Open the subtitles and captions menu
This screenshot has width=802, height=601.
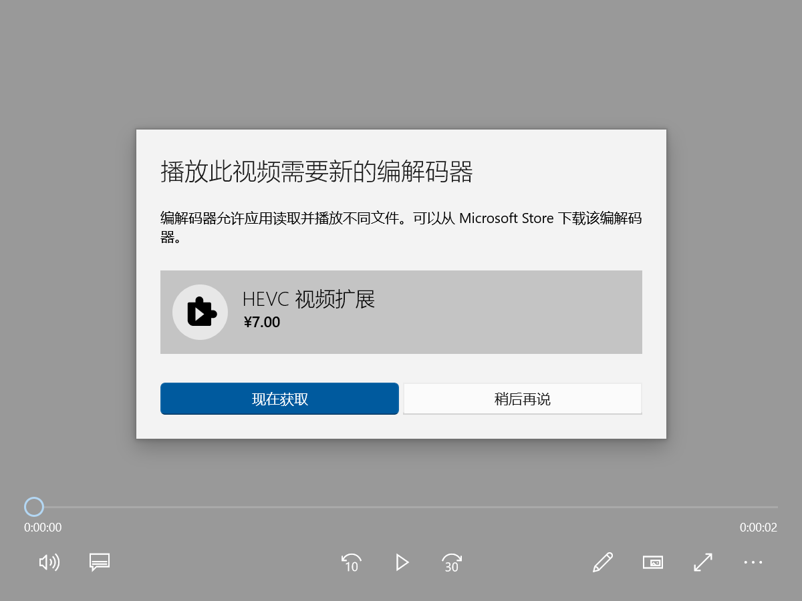100,562
